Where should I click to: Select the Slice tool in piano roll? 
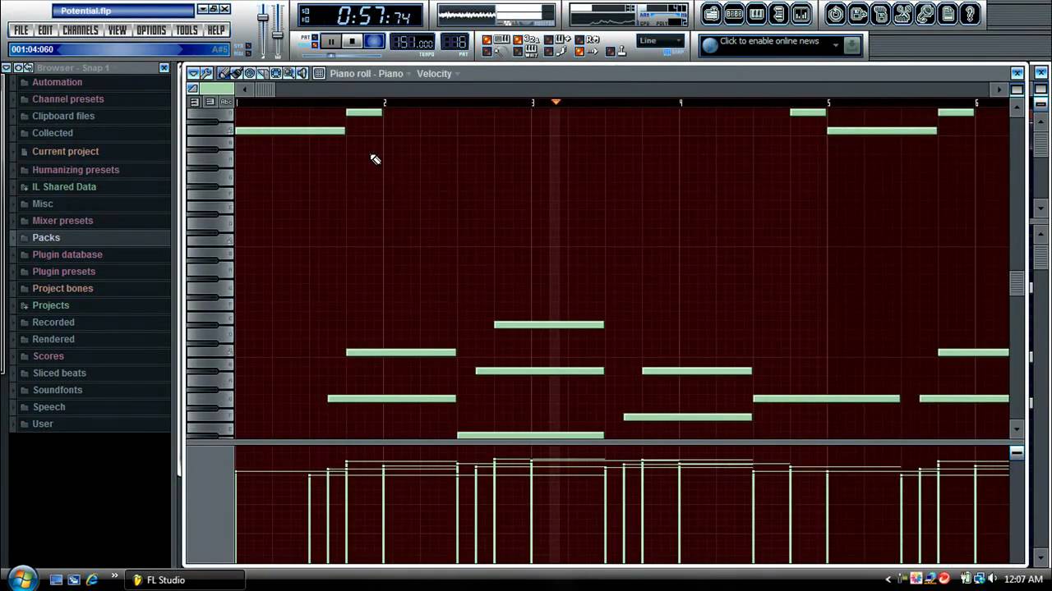coord(263,73)
